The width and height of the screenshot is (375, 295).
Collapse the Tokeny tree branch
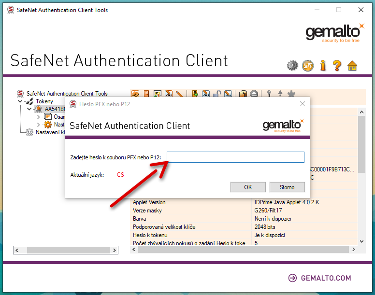[20, 101]
